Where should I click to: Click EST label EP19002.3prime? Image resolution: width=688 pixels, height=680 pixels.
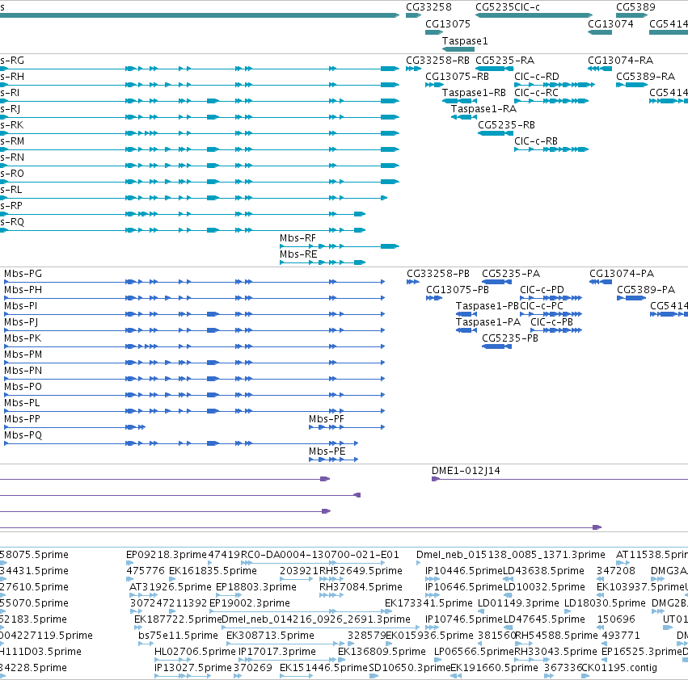(x=249, y=603)
